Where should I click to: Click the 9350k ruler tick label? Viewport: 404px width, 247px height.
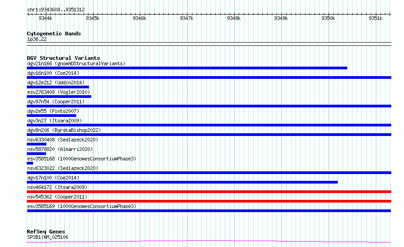[328, 18]
